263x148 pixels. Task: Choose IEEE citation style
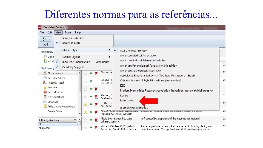coord(122,86)
